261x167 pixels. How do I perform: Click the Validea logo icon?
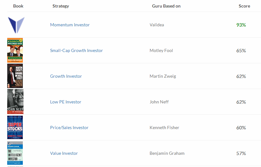tap(16, 25)
